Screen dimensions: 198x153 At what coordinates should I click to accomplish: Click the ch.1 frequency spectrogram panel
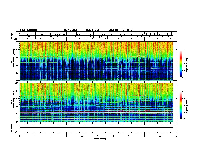(96, 61)
